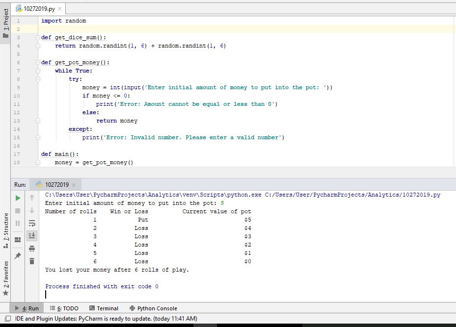Open the python.exe path link in console
Screen dimensions: 456x327
click(153, 195)
